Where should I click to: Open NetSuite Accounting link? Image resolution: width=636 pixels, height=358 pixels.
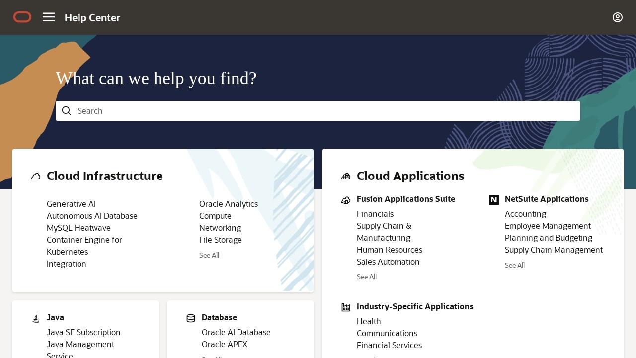click(525, 214)
